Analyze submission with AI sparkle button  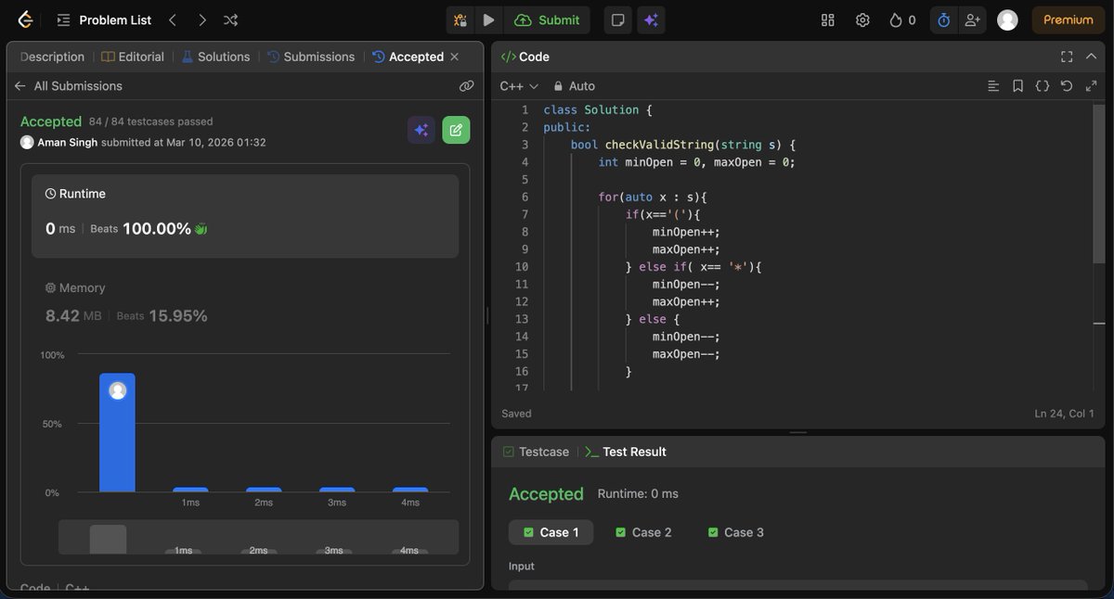421,130
